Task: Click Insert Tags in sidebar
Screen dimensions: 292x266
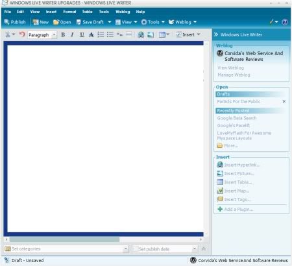Action: [x=234, y=199]
